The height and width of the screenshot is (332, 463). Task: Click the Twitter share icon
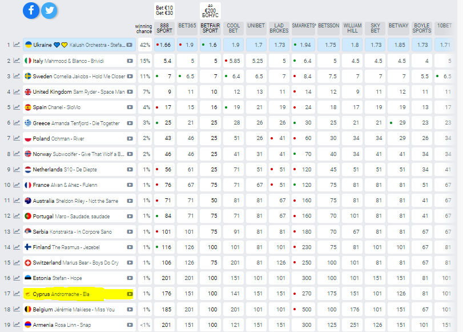point(49,10)
